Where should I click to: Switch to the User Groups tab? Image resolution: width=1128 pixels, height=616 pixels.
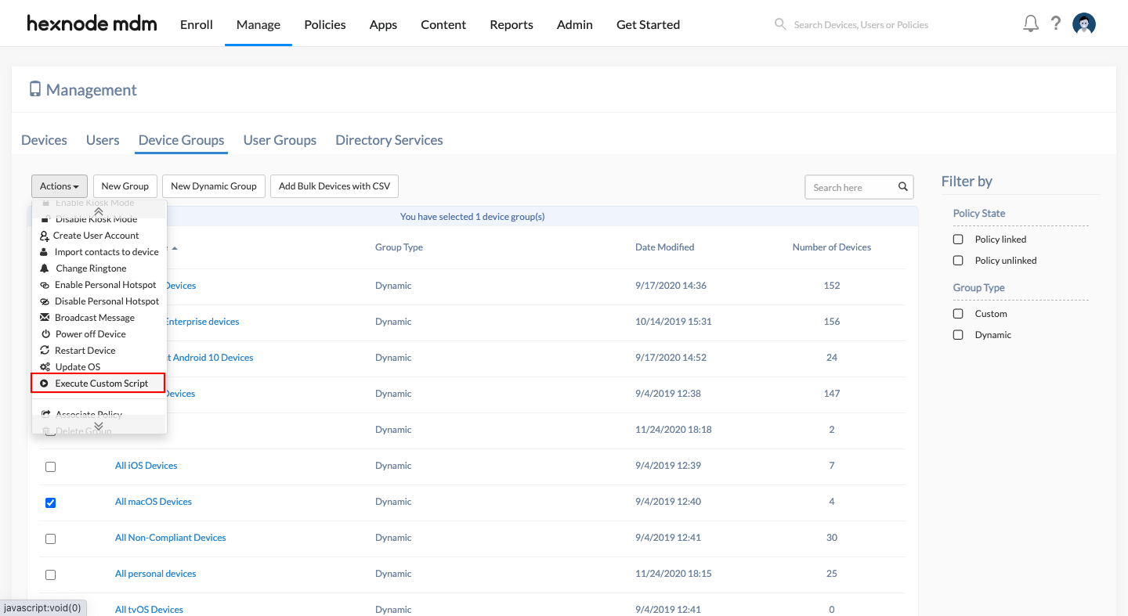click(x=280, y=140)
